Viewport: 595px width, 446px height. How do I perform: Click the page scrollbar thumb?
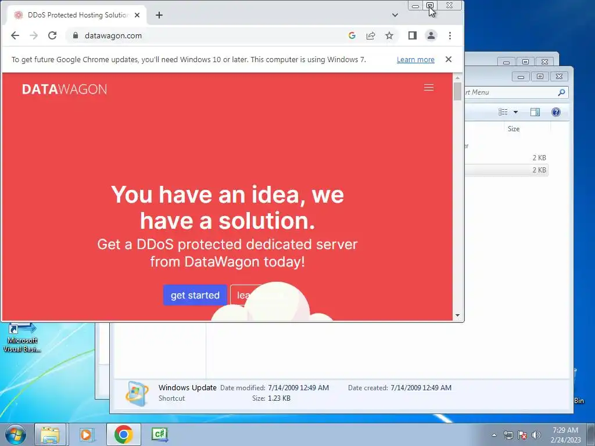(x=457, y=91)
